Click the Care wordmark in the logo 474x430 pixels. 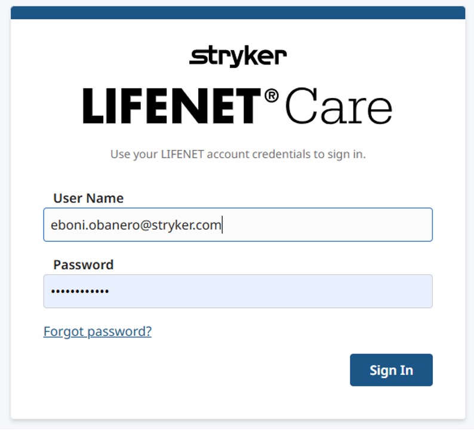pyautogui.click(x=338, y=106)
